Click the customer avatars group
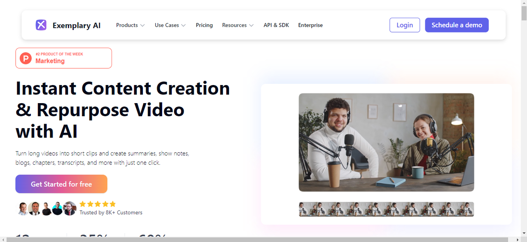This screenshot has width=527, height=242. [47, 208]
